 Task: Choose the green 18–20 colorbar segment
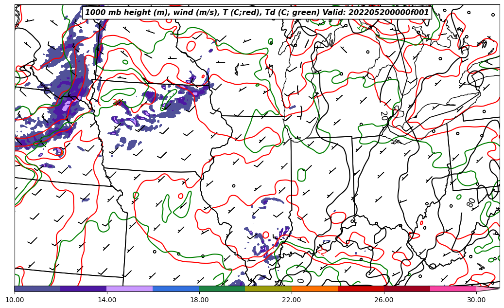(222, 289)
